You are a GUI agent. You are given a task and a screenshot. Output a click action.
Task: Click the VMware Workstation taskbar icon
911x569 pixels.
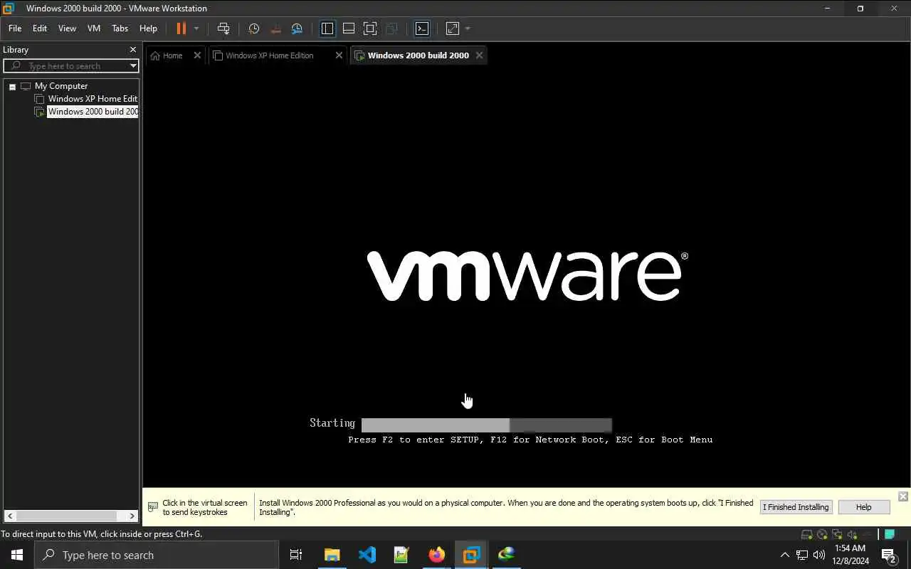click(x=471, y=555)
